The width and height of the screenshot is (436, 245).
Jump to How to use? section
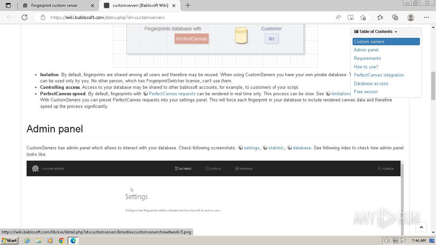(x=366, y=67)
